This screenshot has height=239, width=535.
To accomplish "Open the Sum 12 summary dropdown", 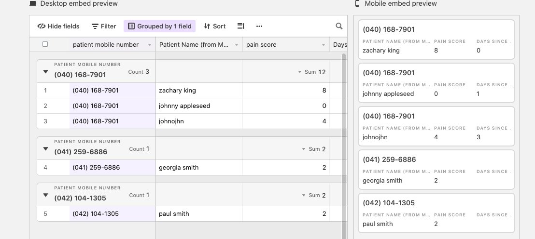I will click(x=312, y=72).
